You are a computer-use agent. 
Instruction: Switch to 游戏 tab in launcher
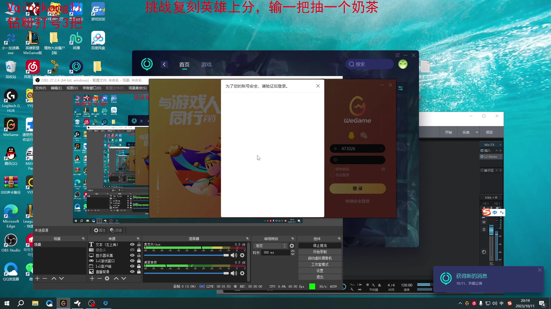206,65
